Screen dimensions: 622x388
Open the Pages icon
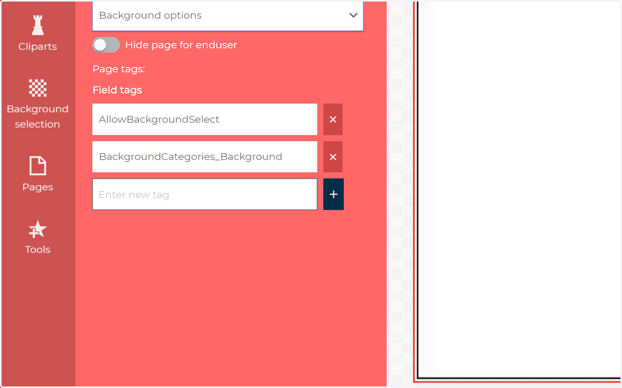click(x=38, y=166)
